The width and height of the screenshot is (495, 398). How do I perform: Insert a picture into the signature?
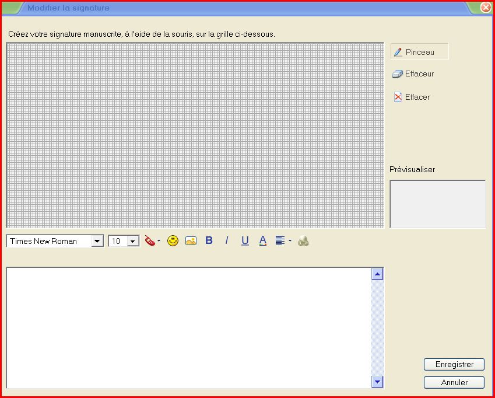[x=191, y=240]
